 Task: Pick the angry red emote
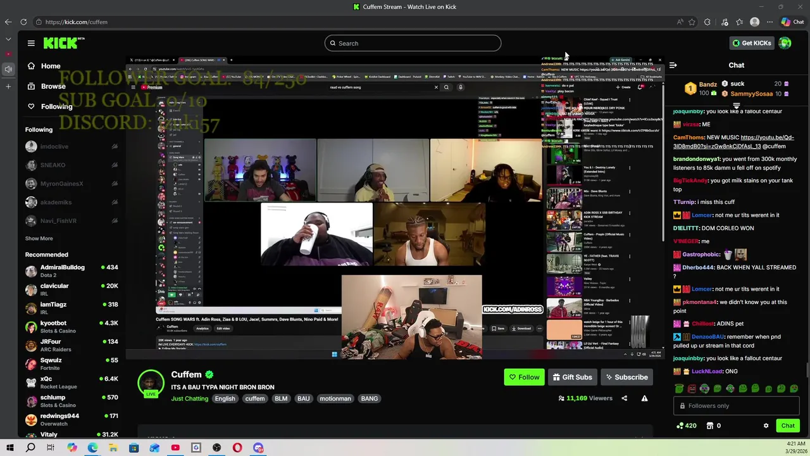point(692,389)
